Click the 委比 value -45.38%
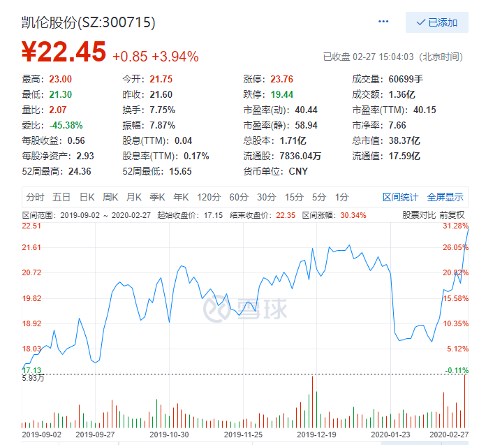The image size is (479, 445). pos(66,125)
